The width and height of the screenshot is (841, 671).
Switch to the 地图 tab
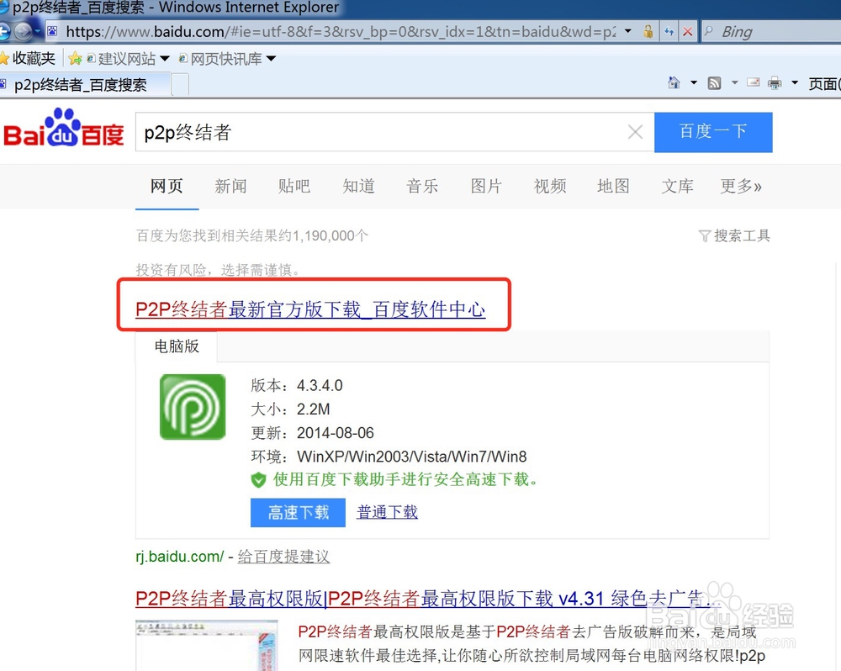click(x=613, y=186)
